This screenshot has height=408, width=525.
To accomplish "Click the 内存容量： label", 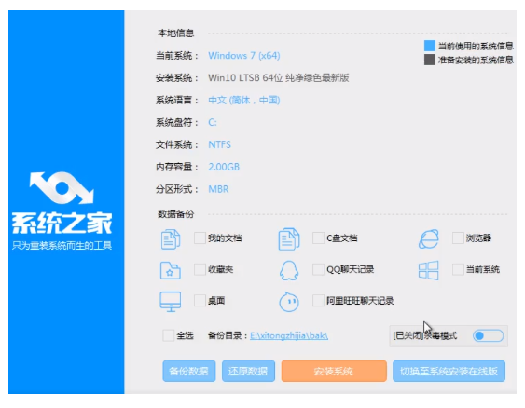I will click(177, 167).
